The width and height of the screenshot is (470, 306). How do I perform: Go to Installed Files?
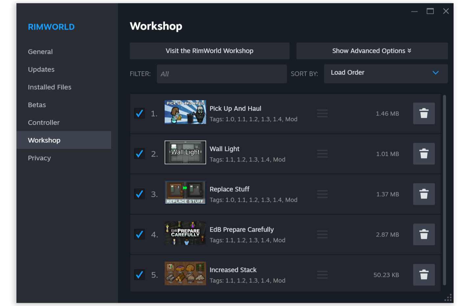pyautogui.click(x=64, y=87)
